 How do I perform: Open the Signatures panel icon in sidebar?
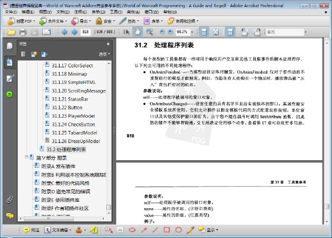pyautogui.click(x=10, y=78)
